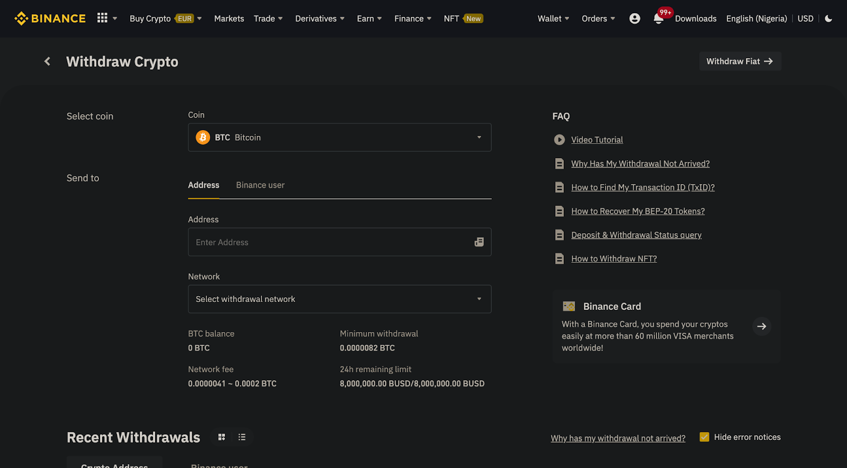
Task: Select the Address tab
Action: click(204, 185)
